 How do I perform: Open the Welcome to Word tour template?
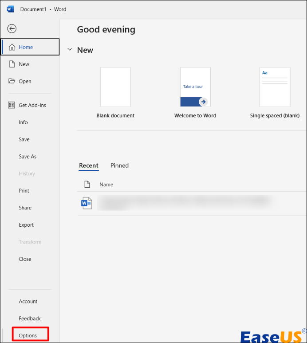(x=195, y=87)
